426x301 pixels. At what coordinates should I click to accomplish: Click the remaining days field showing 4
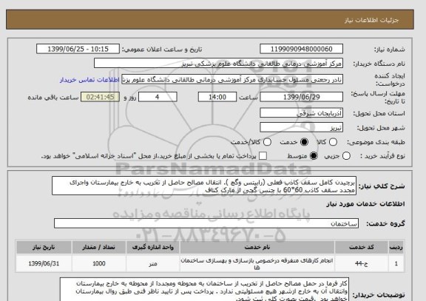click(158, 97)
